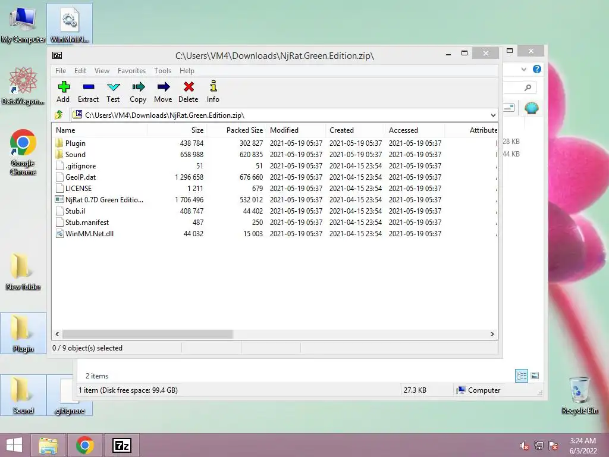The height and width of the screenshot is (457, 609).
Task: Open Help in the background Explorer window
Action: pos(537,69)
